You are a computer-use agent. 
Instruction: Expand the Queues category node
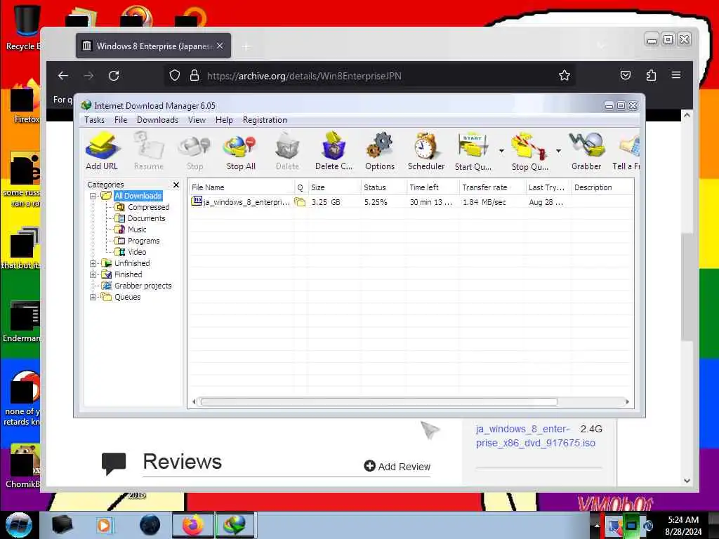[x=93, y=297]
